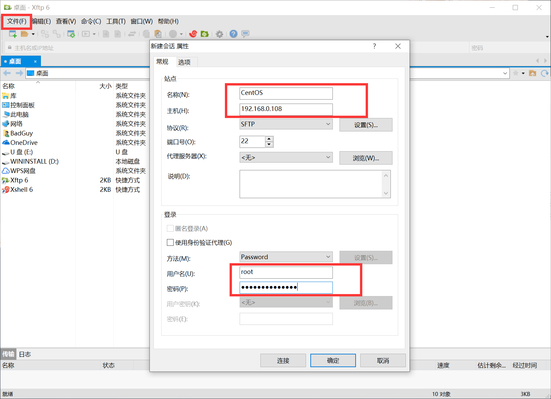Click the synchronize arrows toolbar icon
This screenshot has width=551, height=399.
point(132,34)
